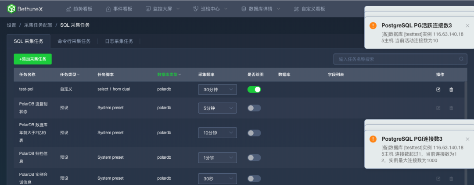This screenshot has width=474, height=185.
Task: Change test-pol frequency 30分钟 dropdown
Action: tap(217, 89)
